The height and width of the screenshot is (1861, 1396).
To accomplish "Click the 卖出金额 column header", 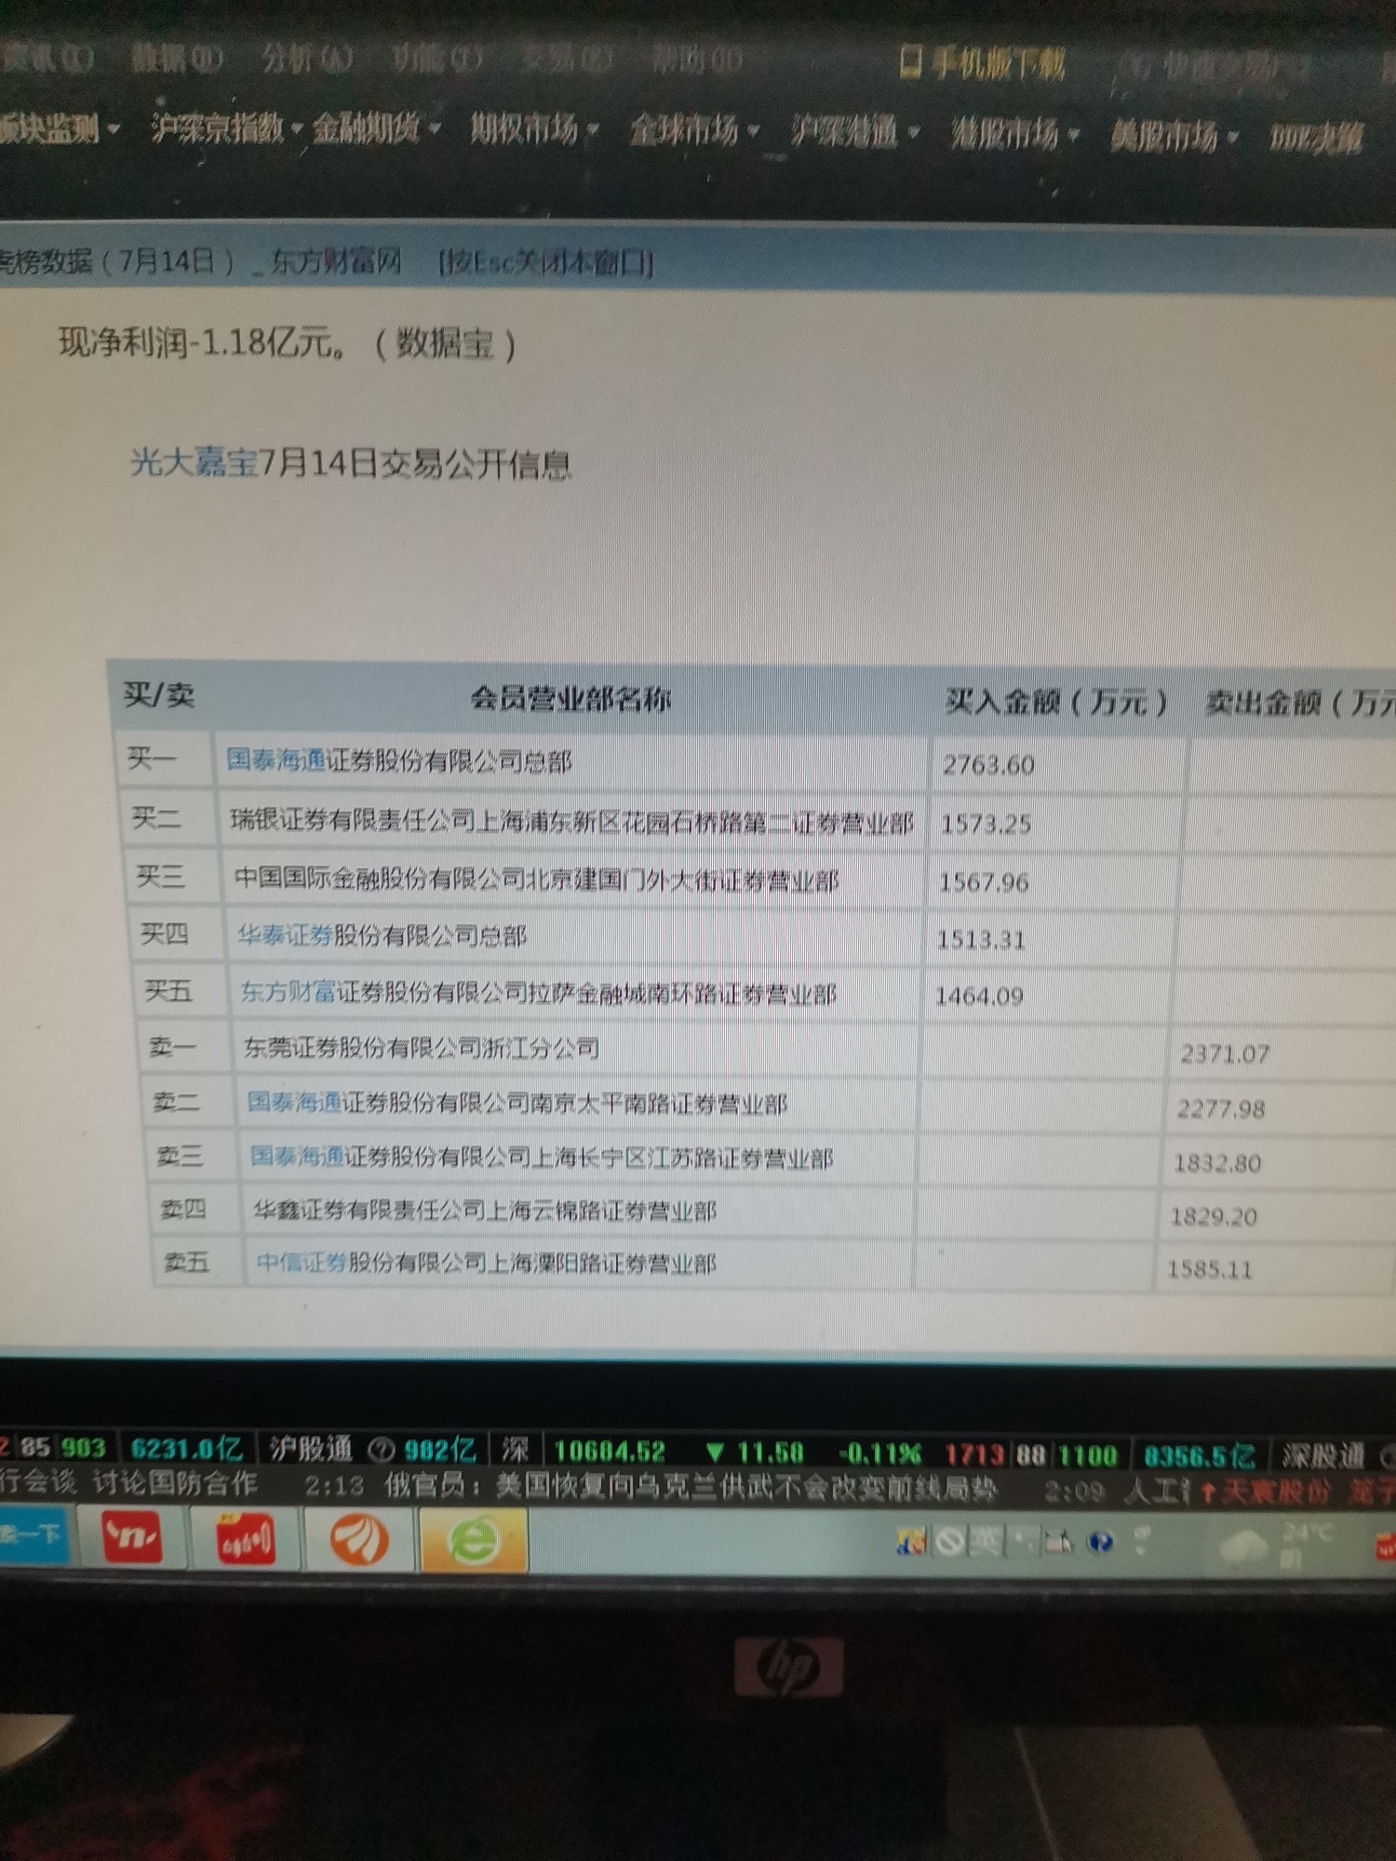I will pyautogui.click(x=1299, y=704).
